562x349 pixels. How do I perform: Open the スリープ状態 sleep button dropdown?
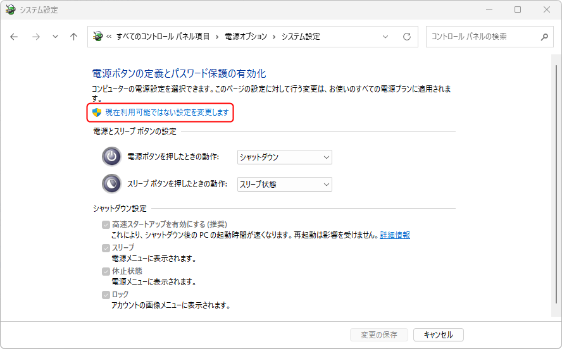[285, 185]
